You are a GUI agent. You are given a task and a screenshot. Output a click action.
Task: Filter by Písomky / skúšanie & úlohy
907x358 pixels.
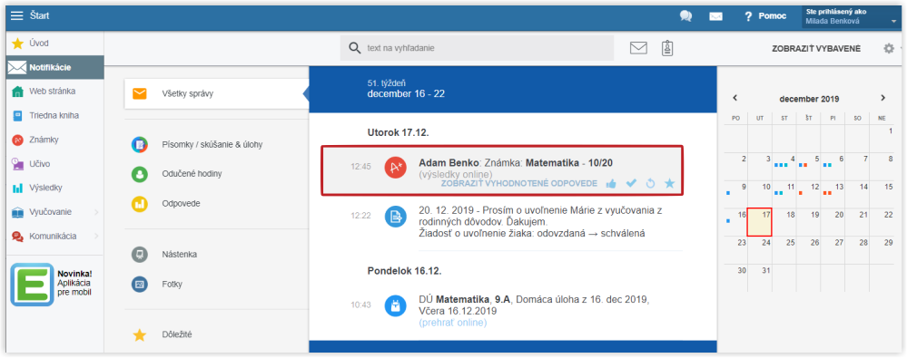click(212, 144)
